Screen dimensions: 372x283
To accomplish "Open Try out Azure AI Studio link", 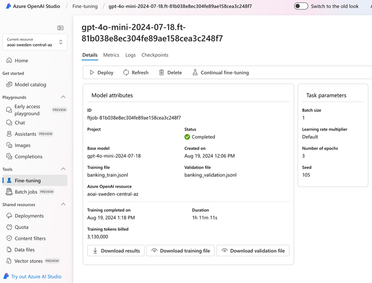I will pos(36,277).
